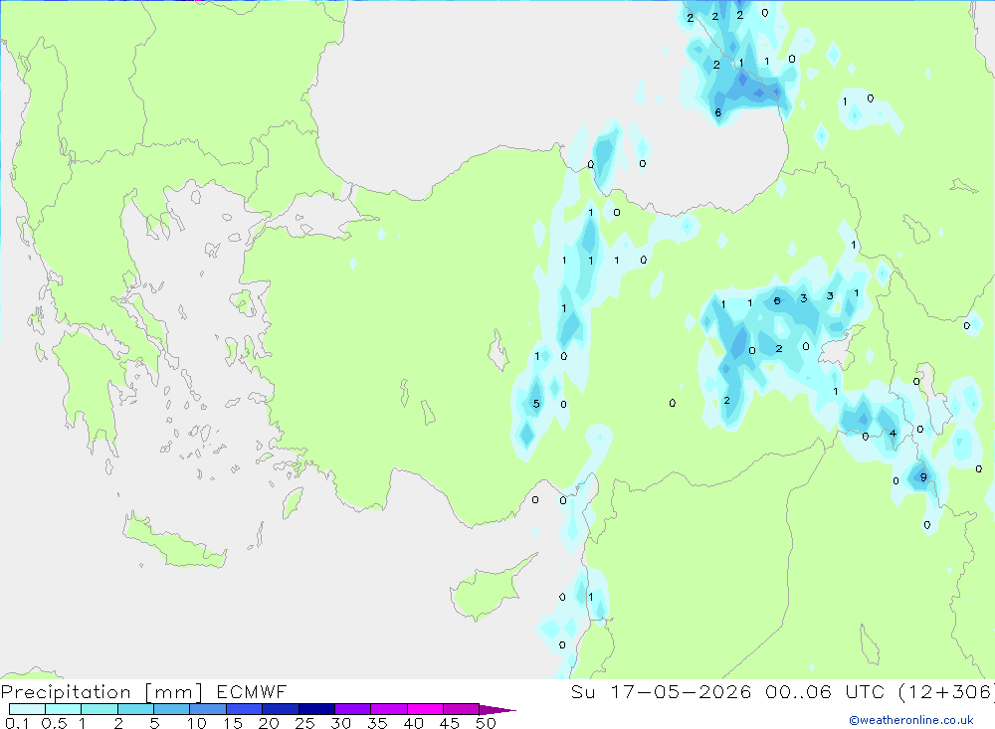Click the 'ECMWF' model label
Viewport: 995px width, 729px height.
[252, 691]
